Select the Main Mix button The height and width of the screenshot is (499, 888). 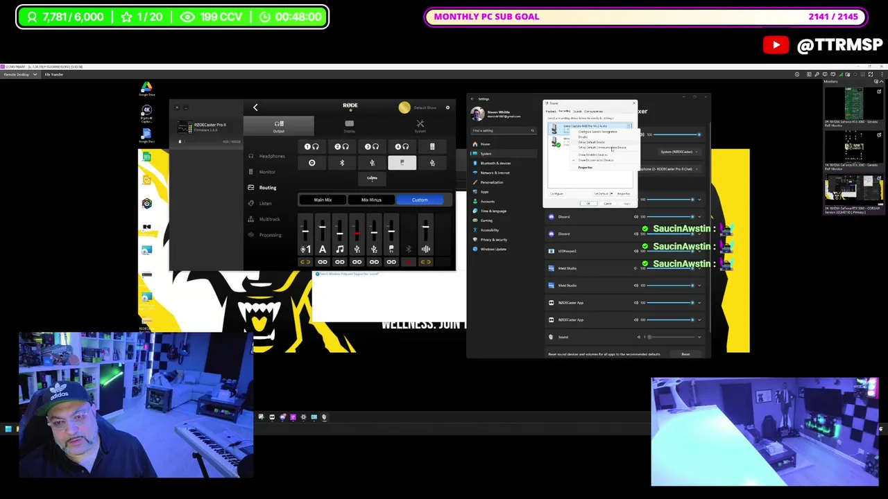click(x=323, y=200)
